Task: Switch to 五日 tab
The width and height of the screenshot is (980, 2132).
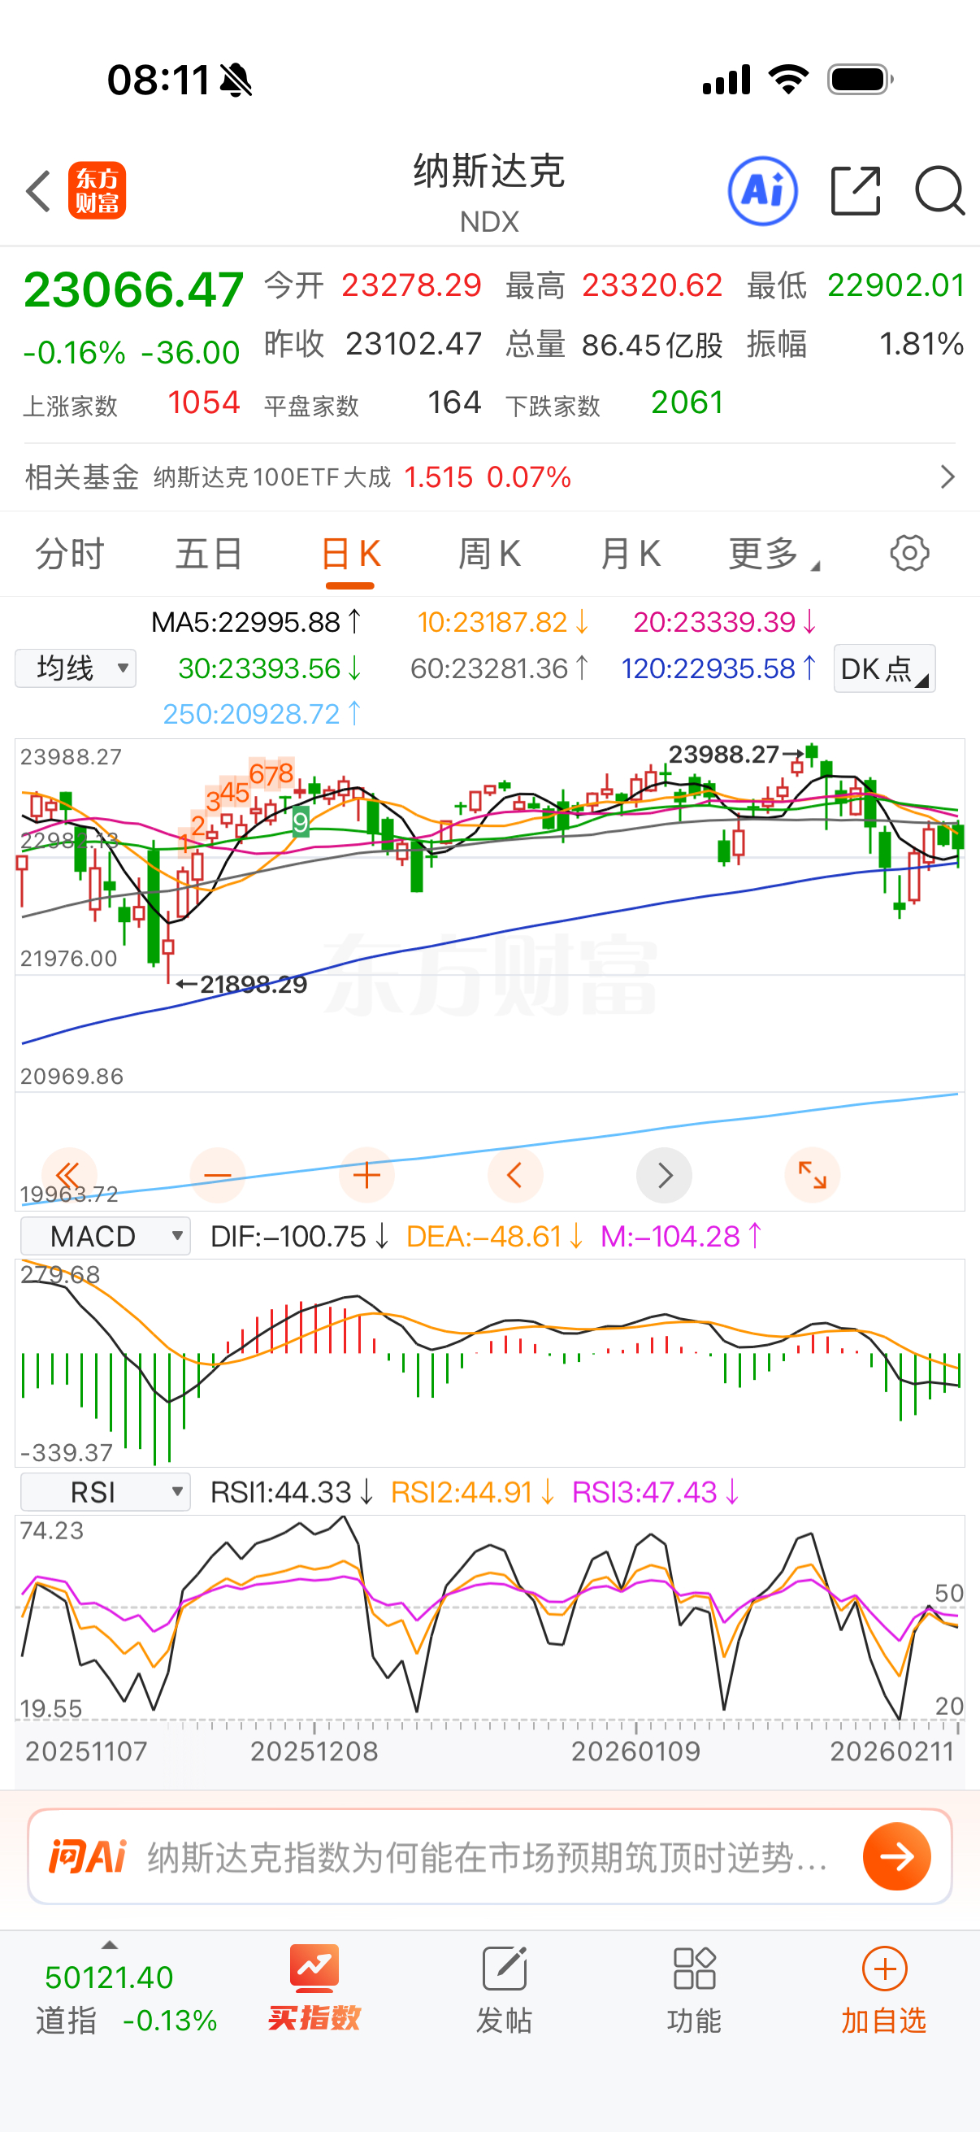Action: 208,554
